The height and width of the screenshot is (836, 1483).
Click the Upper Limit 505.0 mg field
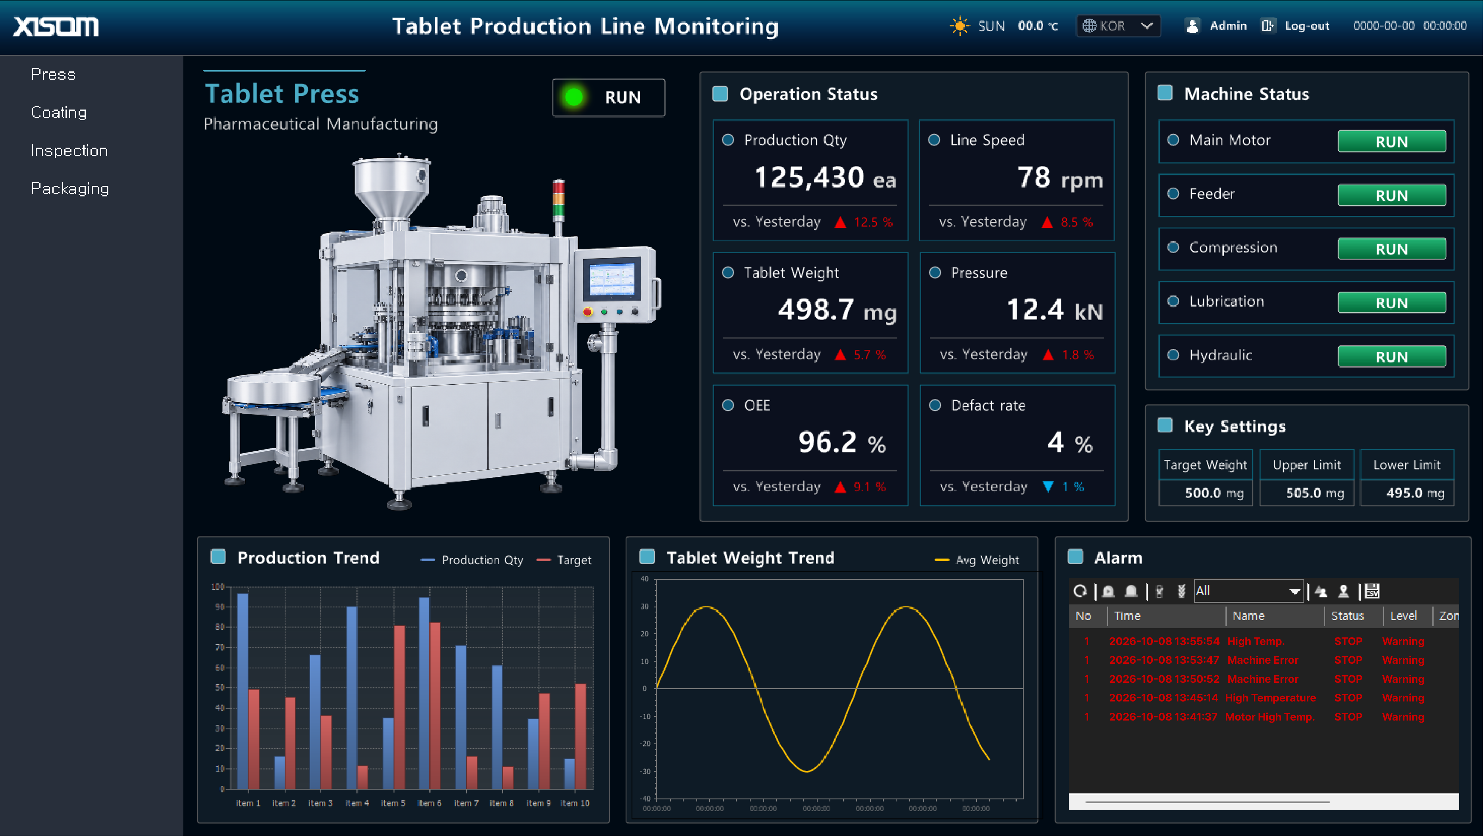1307,493
